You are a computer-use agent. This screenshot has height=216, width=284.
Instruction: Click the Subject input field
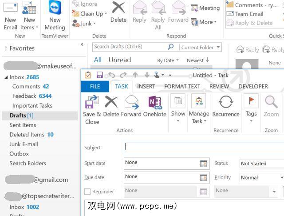point(204,148)
